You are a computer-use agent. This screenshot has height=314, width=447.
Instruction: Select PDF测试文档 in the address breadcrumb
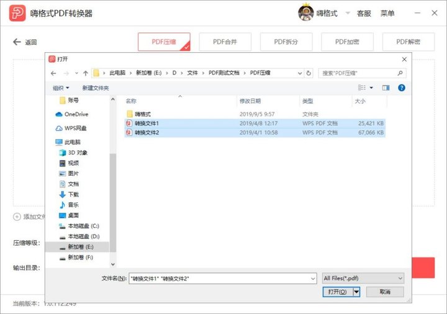[x=223, y=73]
